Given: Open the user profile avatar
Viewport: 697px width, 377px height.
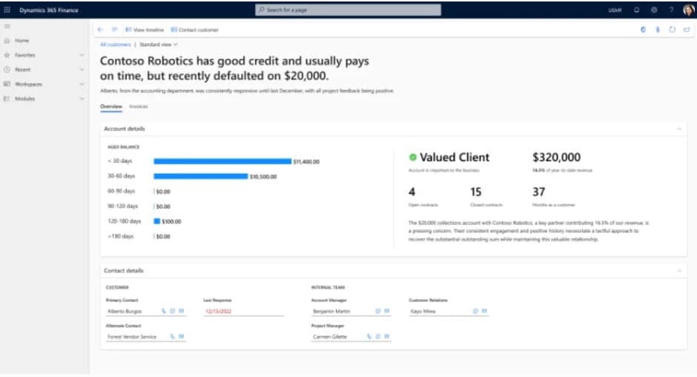Looking at the screenshot, I should tap(689, 10).
